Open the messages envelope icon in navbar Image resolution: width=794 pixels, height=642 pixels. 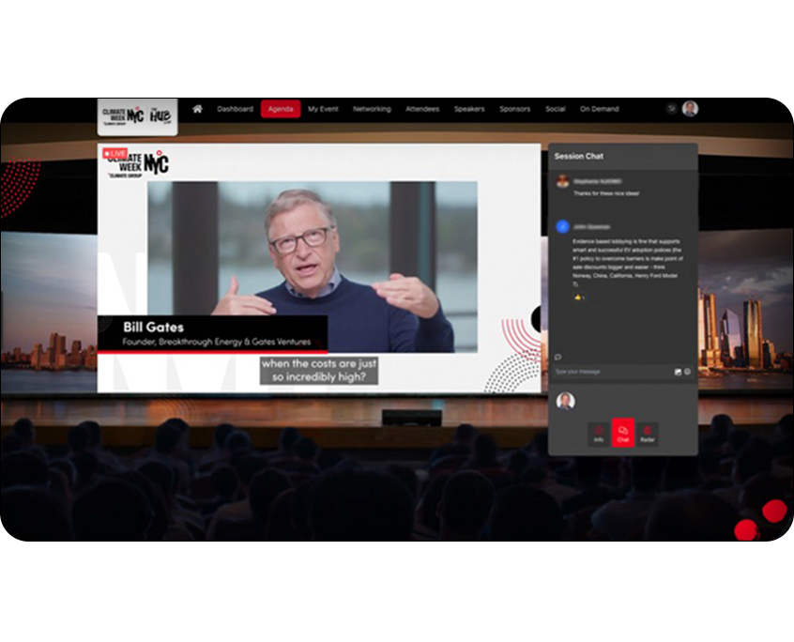[x=671, y=109]
